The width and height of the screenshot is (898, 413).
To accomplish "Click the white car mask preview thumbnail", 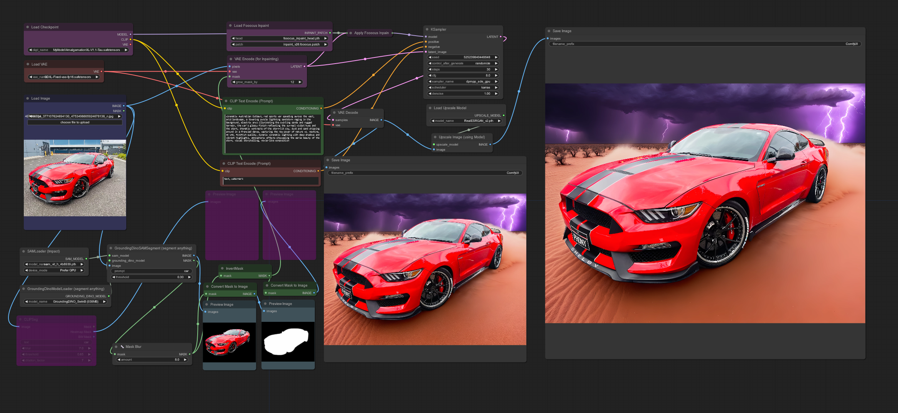I will pos(288,341).
